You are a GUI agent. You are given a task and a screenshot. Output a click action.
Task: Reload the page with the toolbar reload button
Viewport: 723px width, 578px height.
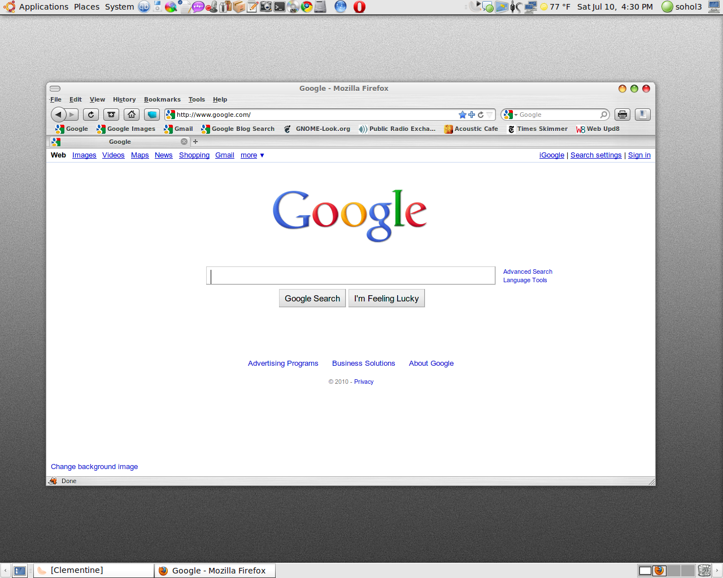91,115
